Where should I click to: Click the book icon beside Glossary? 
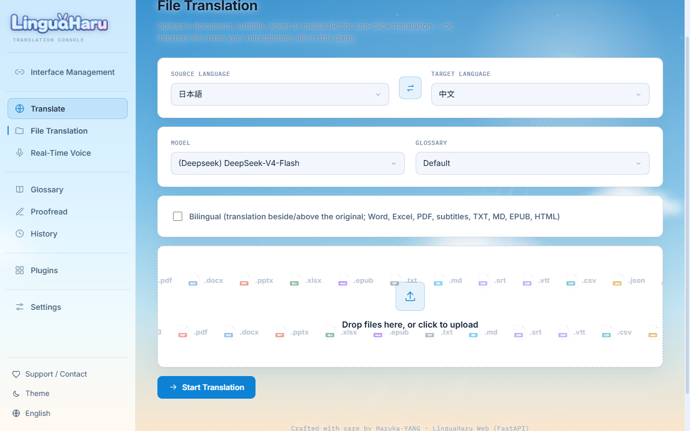coord(19,190)
